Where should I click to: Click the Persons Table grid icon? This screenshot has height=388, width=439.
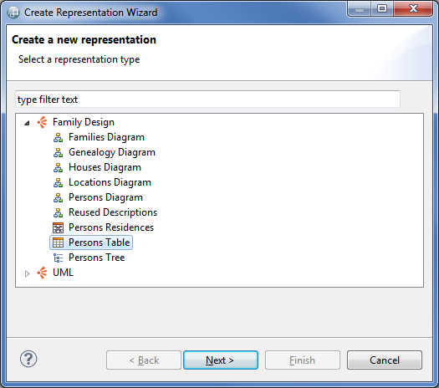[x=58, y=242]
